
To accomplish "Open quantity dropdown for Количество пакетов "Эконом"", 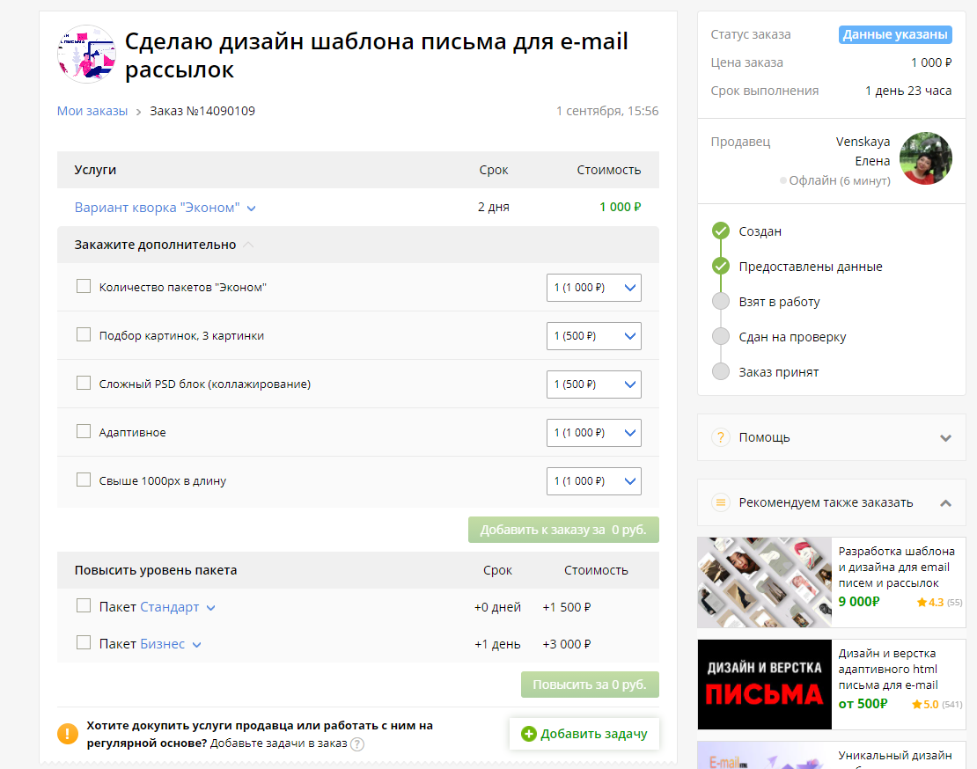I will click(x=594, y=288).
